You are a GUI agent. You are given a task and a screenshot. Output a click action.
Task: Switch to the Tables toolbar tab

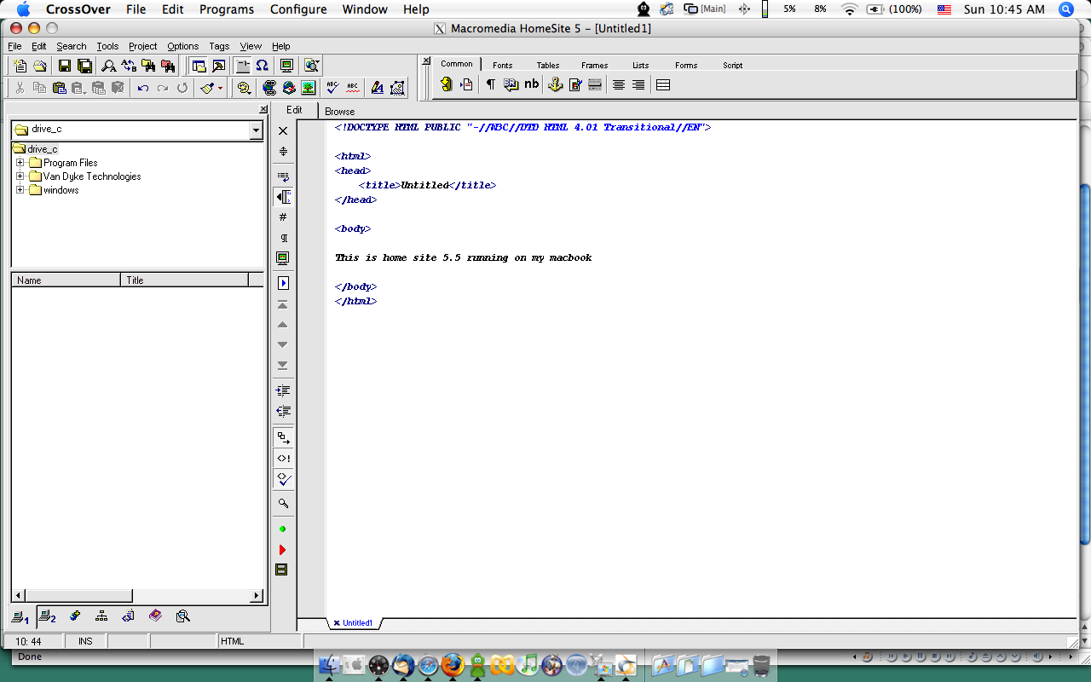(548, 65)
